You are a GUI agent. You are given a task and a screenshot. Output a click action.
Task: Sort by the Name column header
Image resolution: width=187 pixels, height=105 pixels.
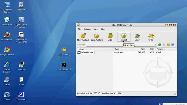(95, 49)
